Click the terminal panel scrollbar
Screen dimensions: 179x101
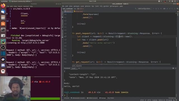point(176,95)
